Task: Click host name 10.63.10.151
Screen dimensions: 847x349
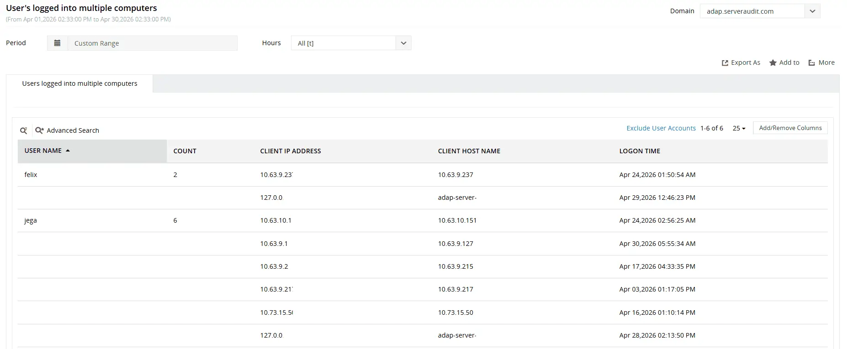Action: point(457,220)
